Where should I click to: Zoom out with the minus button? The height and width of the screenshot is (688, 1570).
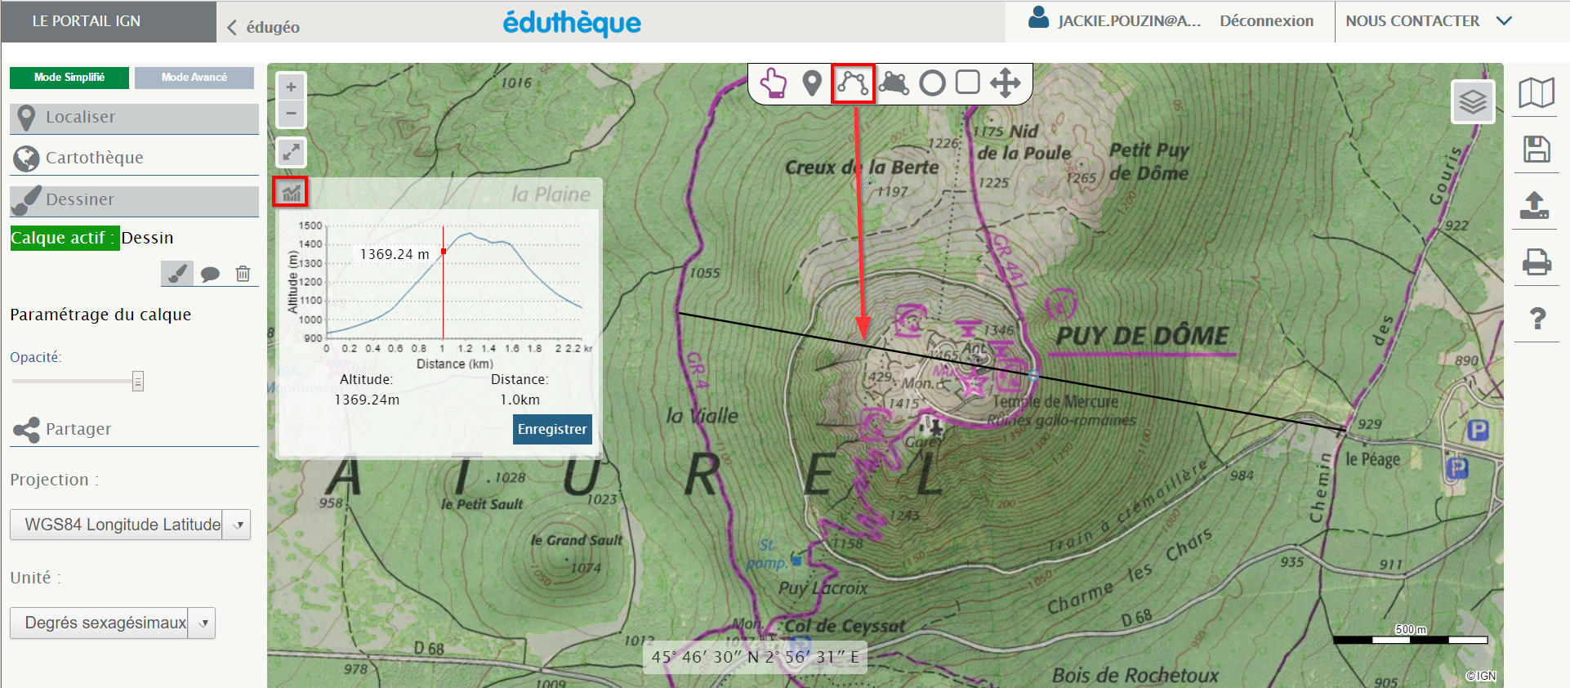291,114
